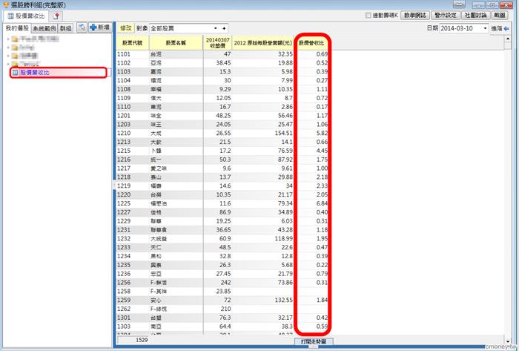Expand the second folder in the tree
Image resolution: width=519 pixels, height=351 pixels.
tap(8, 47)
